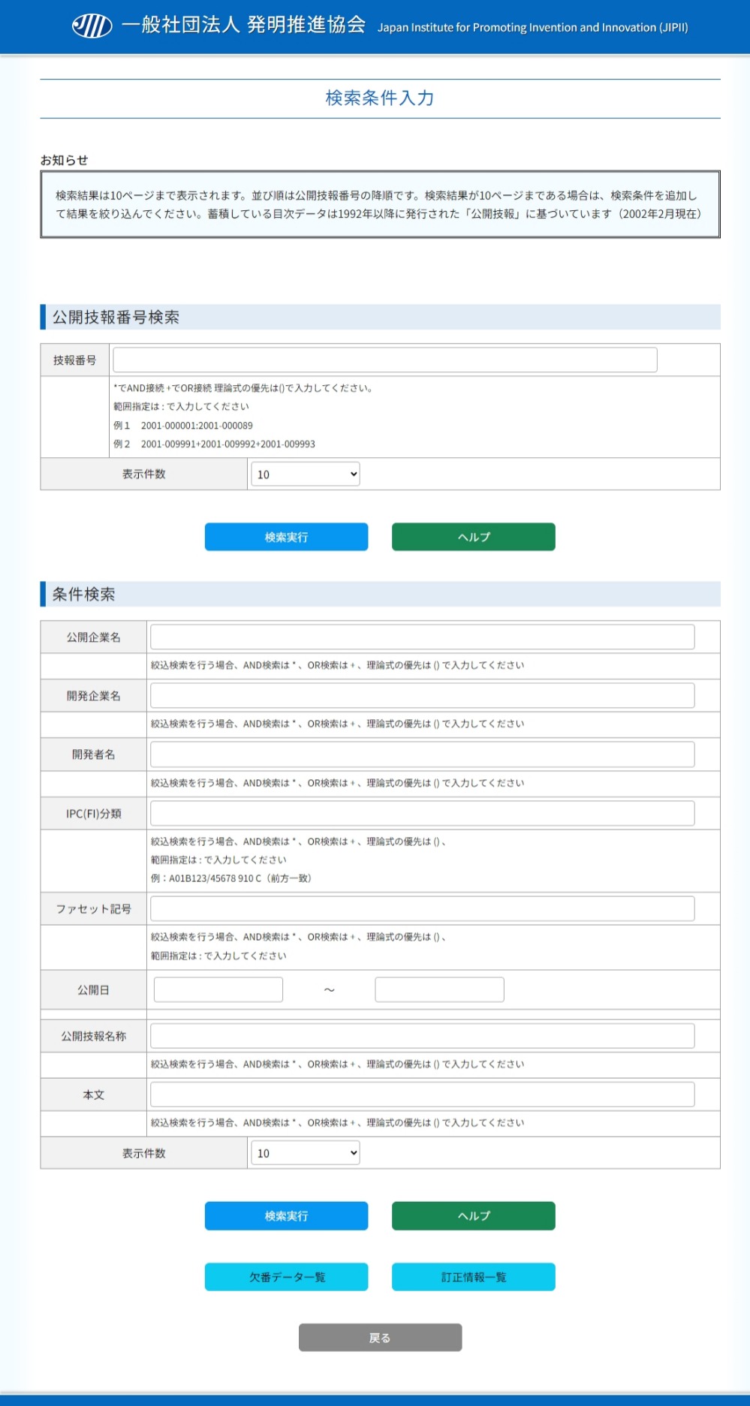The width and height of the screenshot is (750, 1406).
Task: Focus the 本文 text field
Action: (422, 1094)
